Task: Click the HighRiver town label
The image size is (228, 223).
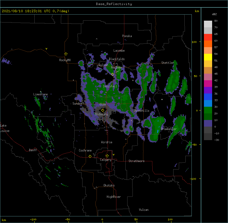Action: tap(114, 197)
